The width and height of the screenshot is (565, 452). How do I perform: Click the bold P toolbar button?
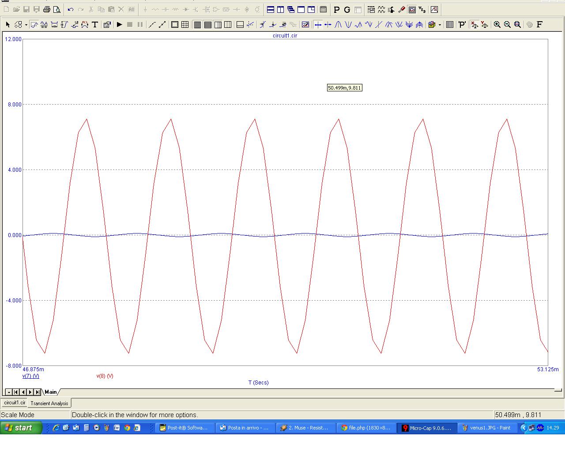tap(337, 9)
